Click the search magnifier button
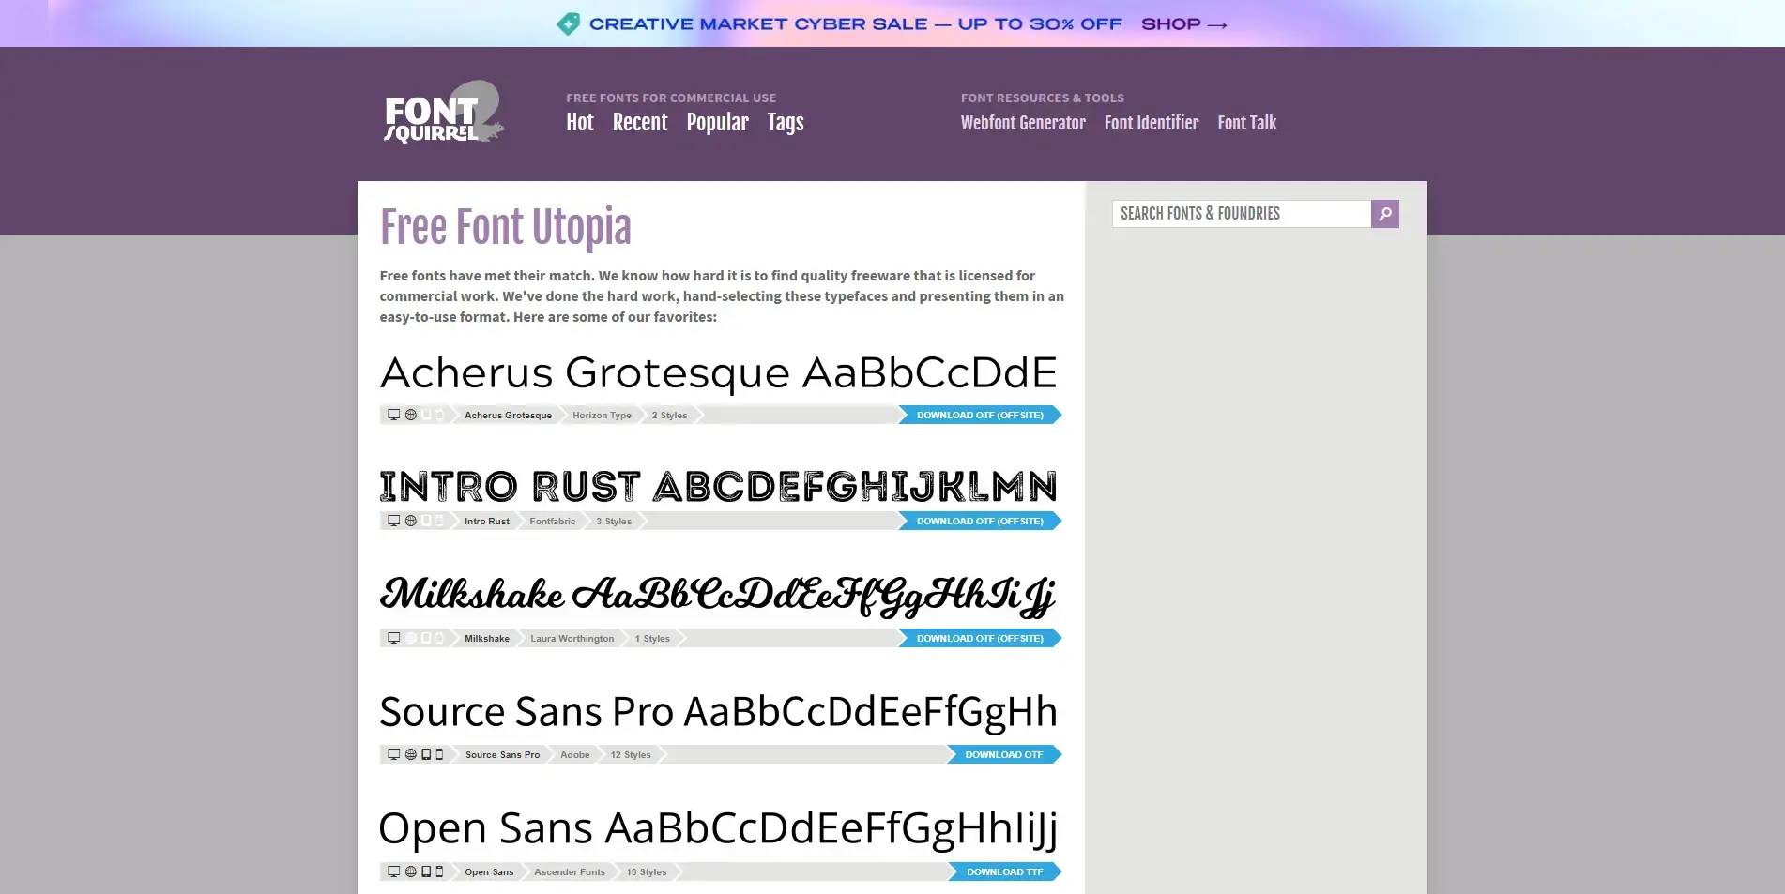The width and height of the screenshot is (1785, 894). 1384,214
